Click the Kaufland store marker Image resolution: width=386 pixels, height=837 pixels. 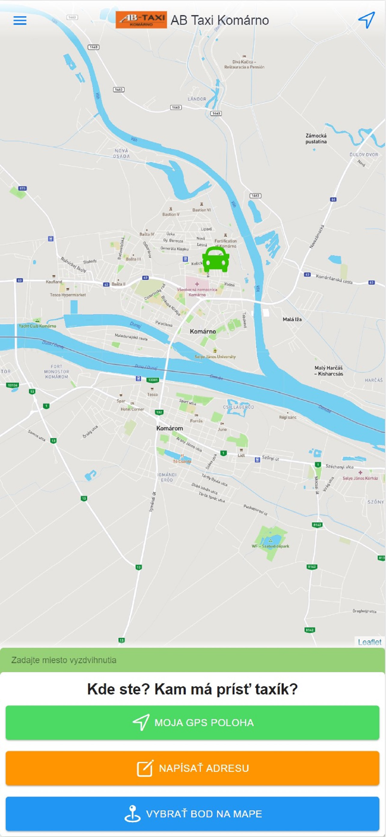pos(53,276)
